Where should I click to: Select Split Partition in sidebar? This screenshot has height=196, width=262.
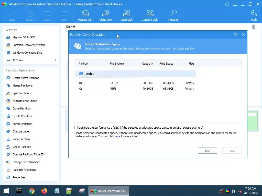[x=20, y=93]
